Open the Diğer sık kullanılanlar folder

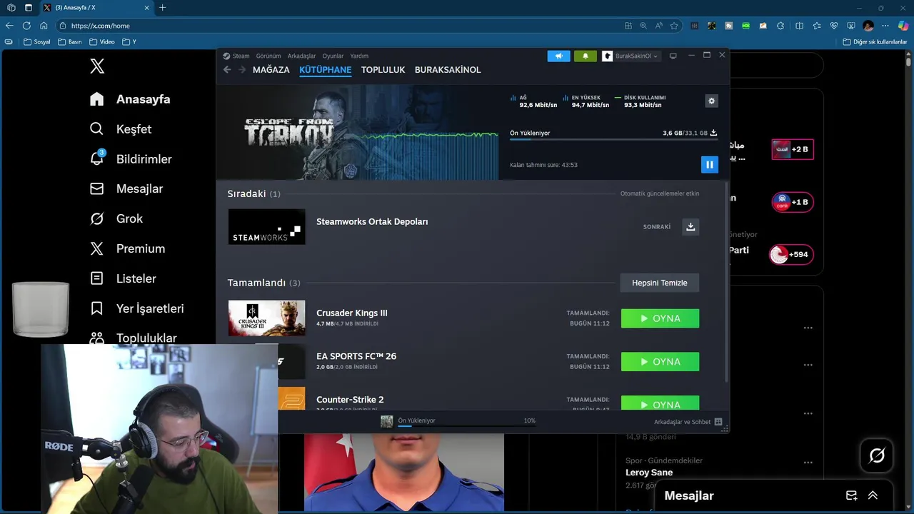[875, 42]
